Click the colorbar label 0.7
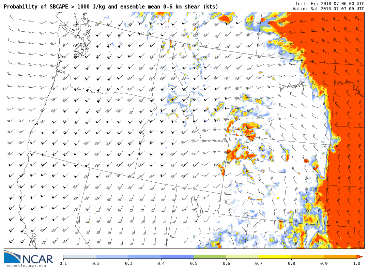Screen dimensions: 368x270 click(259, 264)
